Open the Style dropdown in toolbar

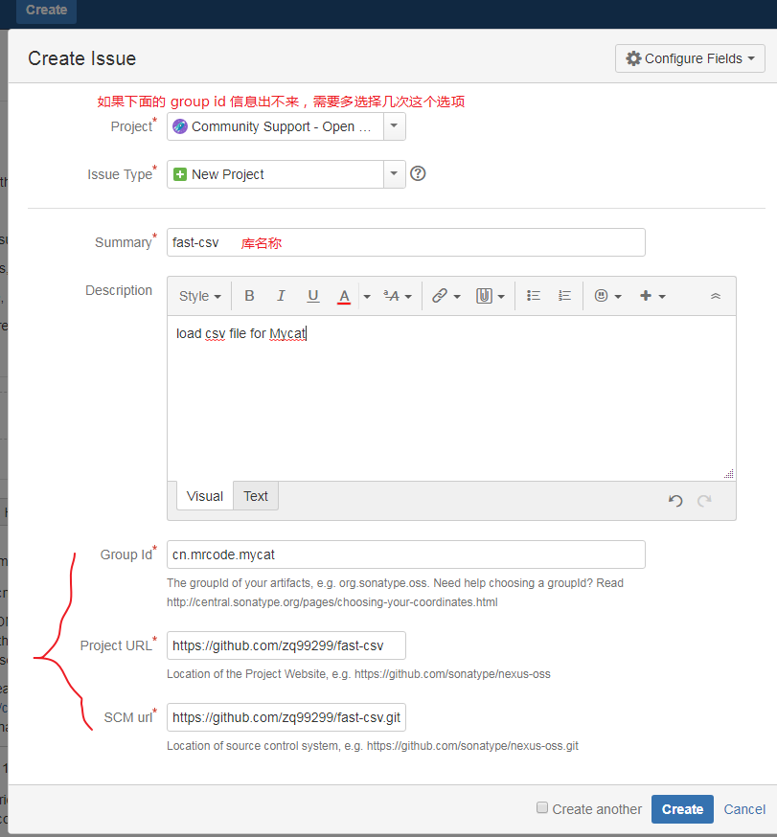pyautogui.click(x=199, y=296)
